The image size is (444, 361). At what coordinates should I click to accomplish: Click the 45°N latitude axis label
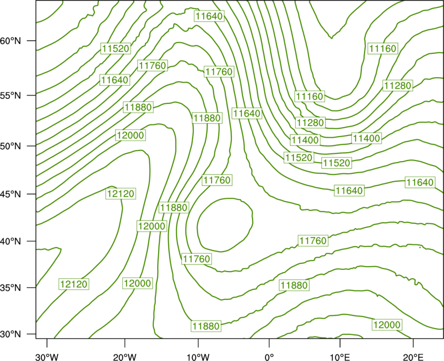click(x=11, y=194)
